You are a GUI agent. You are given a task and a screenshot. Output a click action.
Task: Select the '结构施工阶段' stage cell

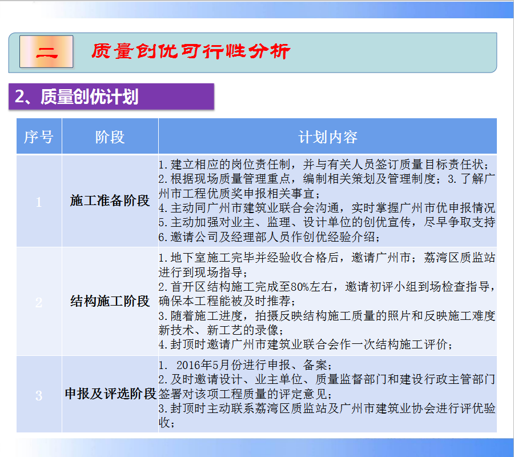(110, 301)
